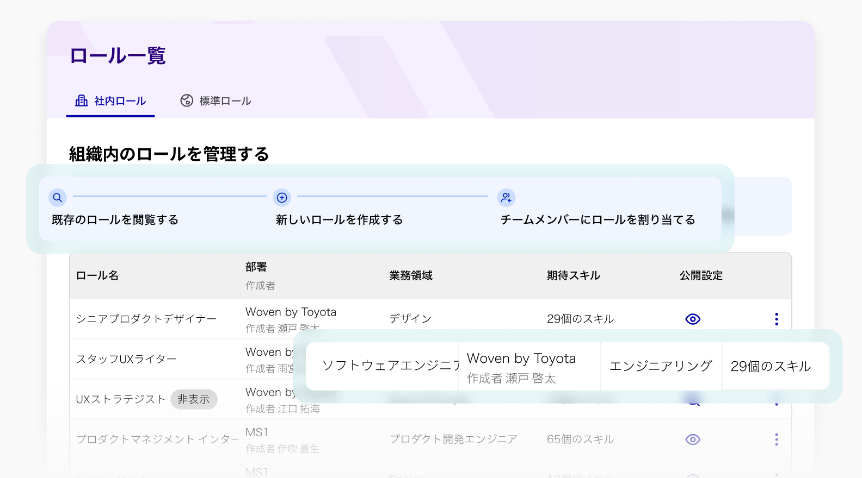
Task: Click the plus icon above 新しいロールを作成する
Action: coord(282,198)
